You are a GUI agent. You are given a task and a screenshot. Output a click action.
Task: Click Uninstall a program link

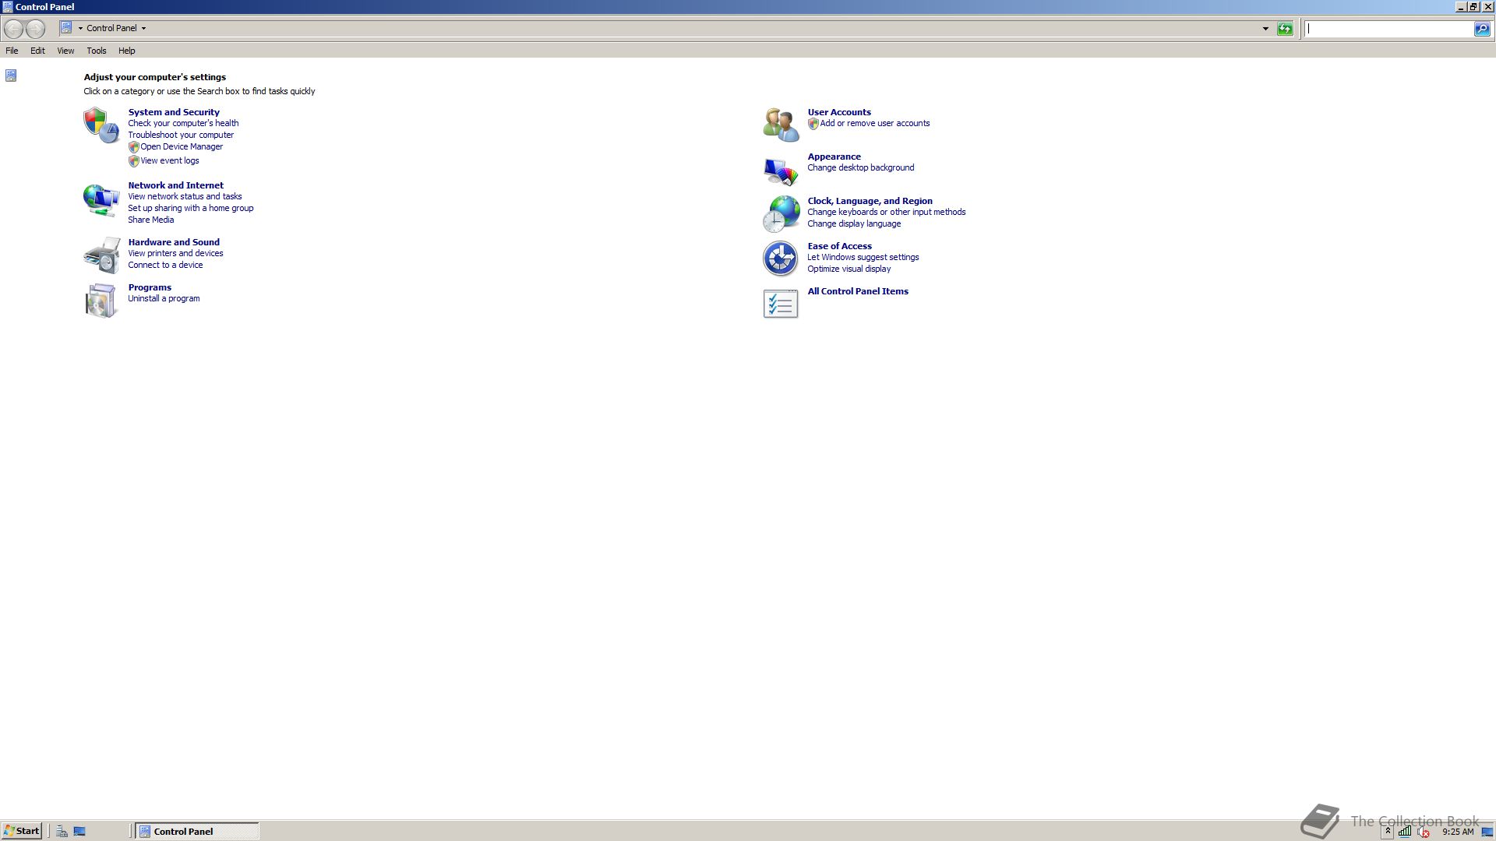point(164,298)
